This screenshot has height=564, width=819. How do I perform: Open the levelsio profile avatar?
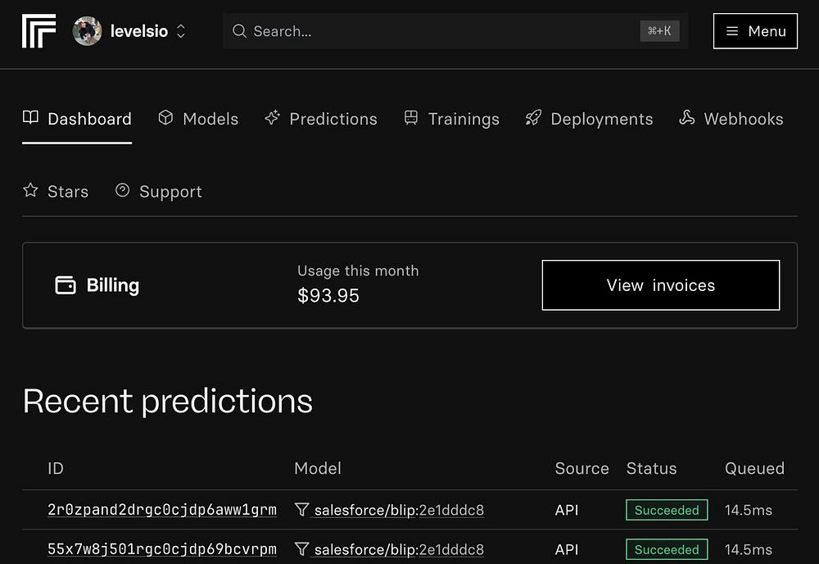coord(87,31)
